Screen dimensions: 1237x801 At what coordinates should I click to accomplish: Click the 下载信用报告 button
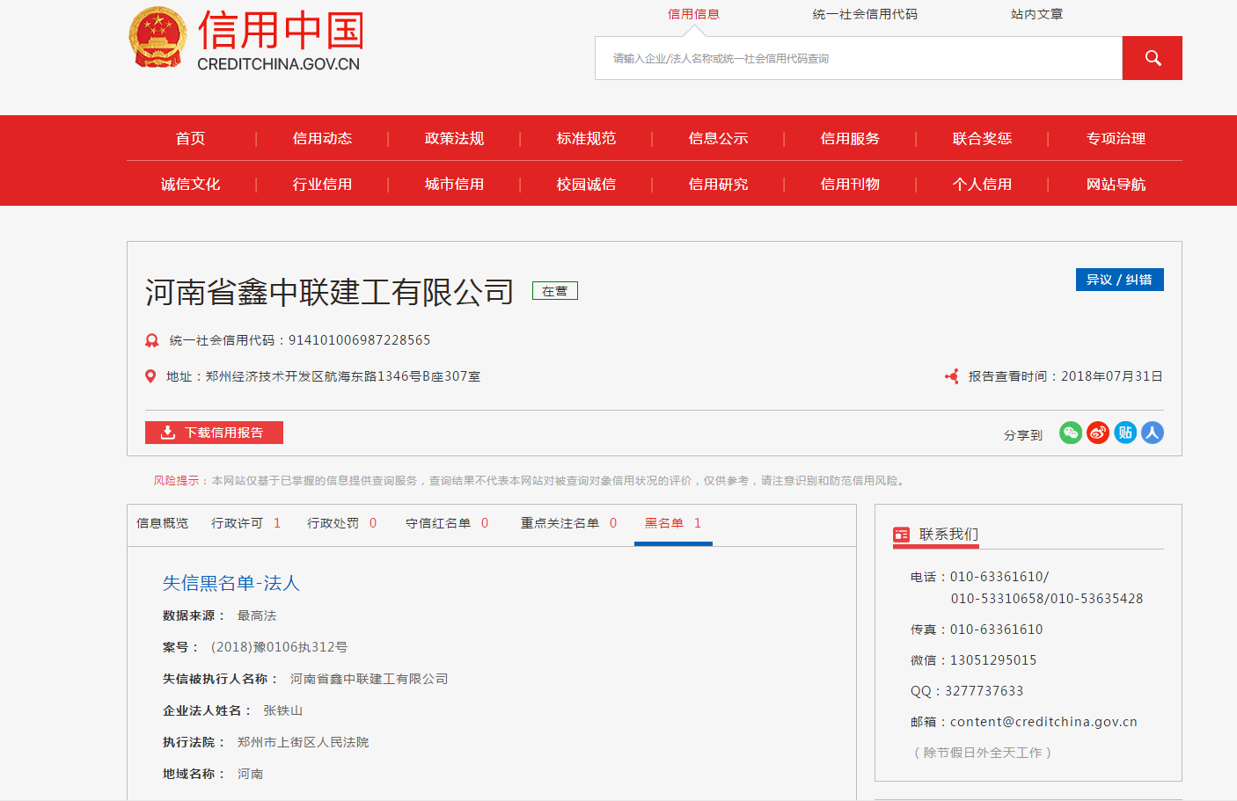(x=214, y=433)
